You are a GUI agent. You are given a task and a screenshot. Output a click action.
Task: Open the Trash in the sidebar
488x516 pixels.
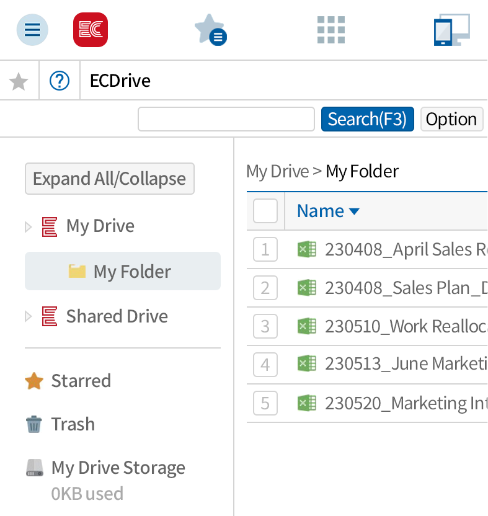(x=73, y=424)
